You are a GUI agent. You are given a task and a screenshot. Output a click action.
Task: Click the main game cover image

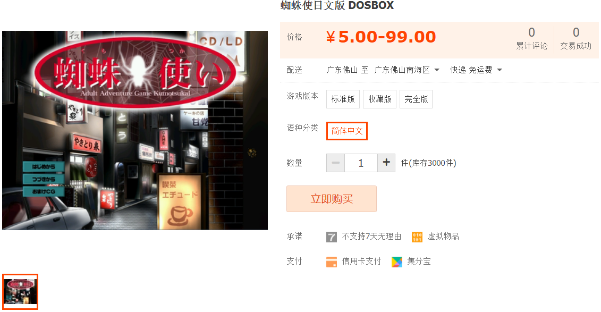click(x=135, y=130)
